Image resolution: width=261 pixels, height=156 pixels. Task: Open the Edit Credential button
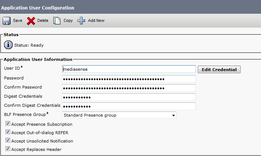pyautogui.click(x=219, y=70)
